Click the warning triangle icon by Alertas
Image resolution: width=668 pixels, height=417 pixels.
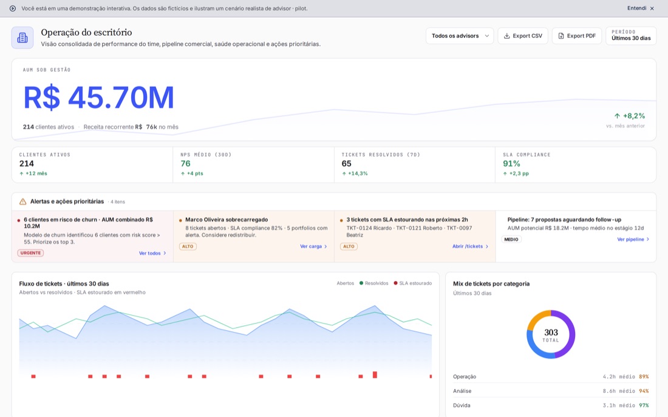23,202
